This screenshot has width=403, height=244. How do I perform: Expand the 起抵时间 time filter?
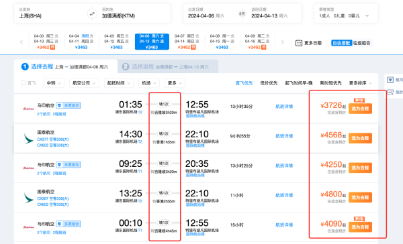pos(118,83)
